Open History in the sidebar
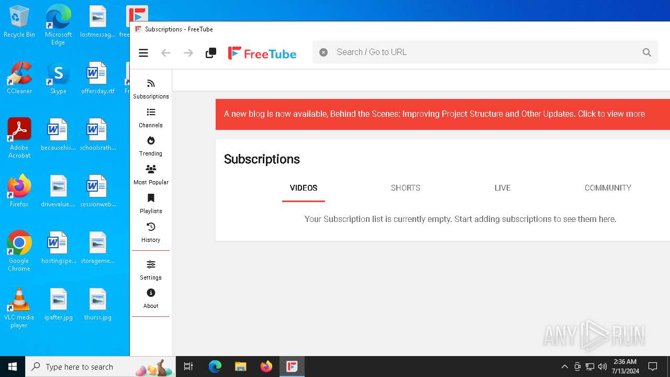The image size is (670, 377). click(x=151, y=232)
